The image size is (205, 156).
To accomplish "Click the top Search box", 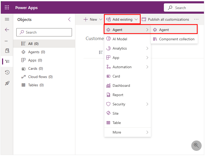I will [184, 8].
